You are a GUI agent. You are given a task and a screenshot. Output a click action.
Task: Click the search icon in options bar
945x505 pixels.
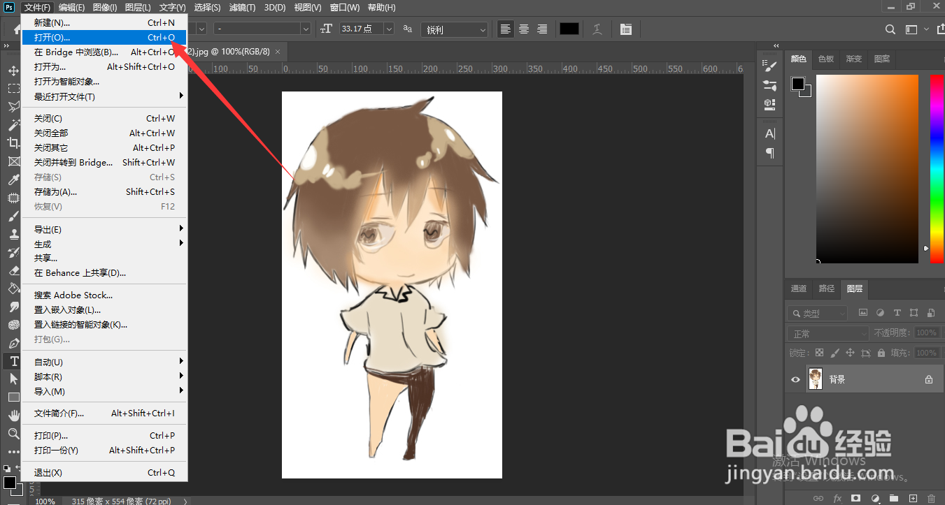890,29
